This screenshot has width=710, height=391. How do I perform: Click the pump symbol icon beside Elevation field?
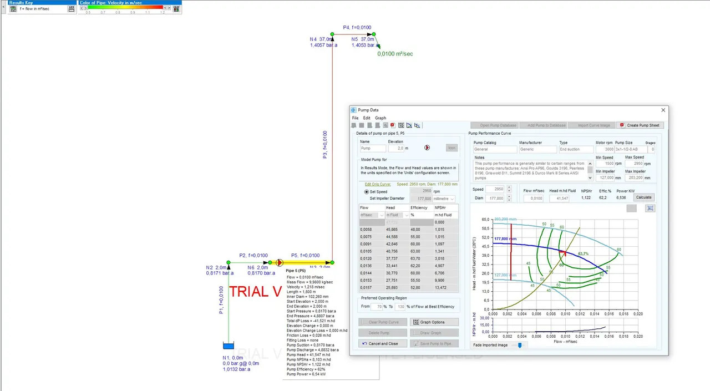coord(427,148)
